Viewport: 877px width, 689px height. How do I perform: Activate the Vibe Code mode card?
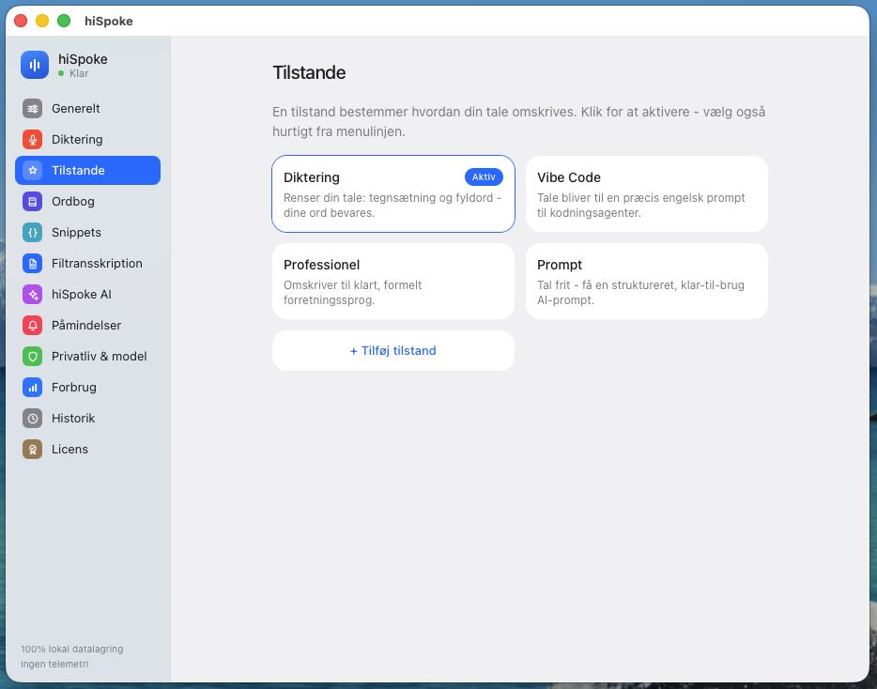pos(647,193)
